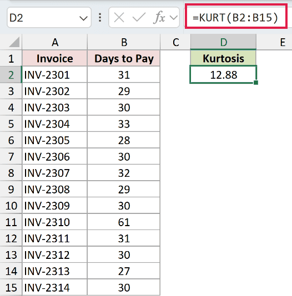Click the fill handle of cell D2
This screenshot has height=296, width=292.
point(256,83)
